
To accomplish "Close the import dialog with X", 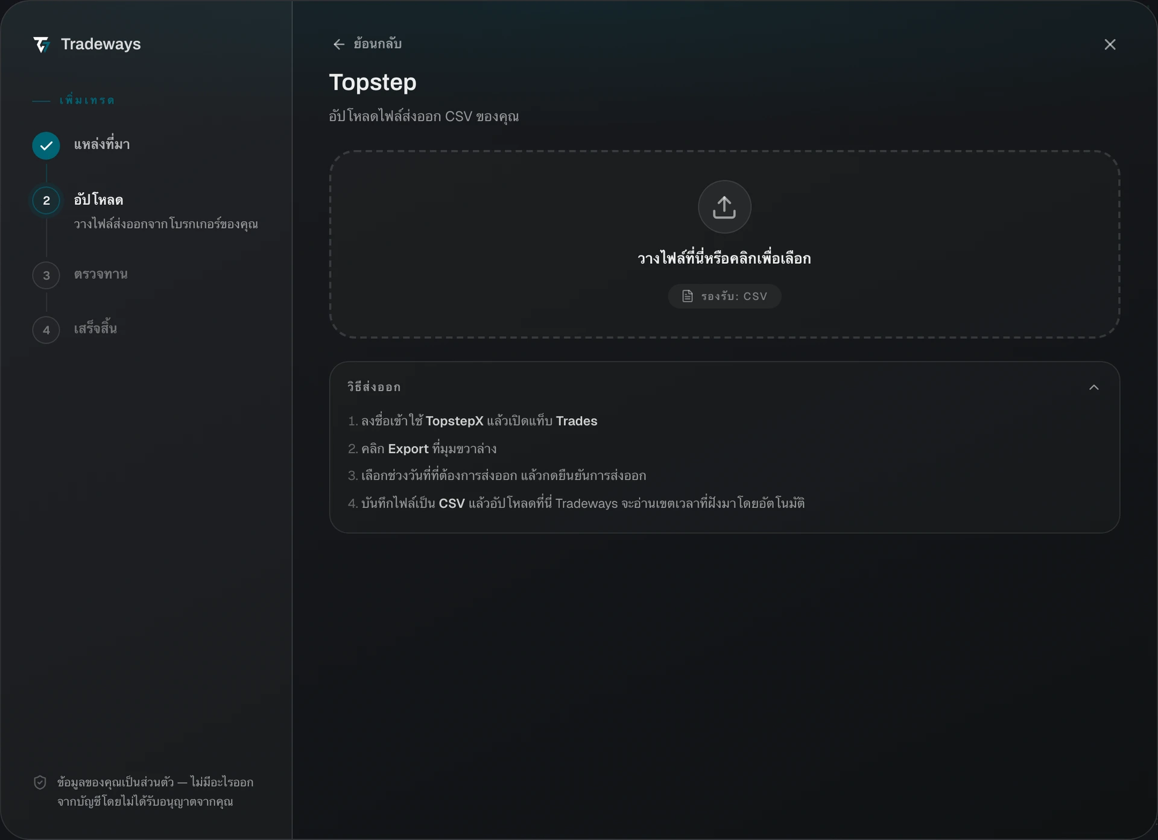I will (x=1110, y=45).
